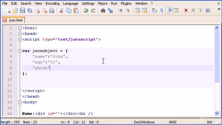Open the Replace dialog icon
Image resolution: width=222 pixels, height=125 pixels.
[110, 11]
